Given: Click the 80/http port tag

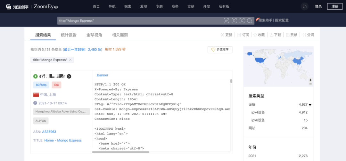Looking at the screenshot, I should coord(41,85).
